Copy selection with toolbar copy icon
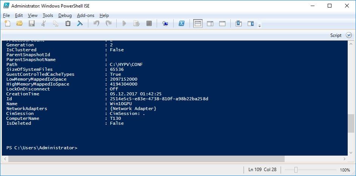Viewport: 356px width, 176px height. 55,23
